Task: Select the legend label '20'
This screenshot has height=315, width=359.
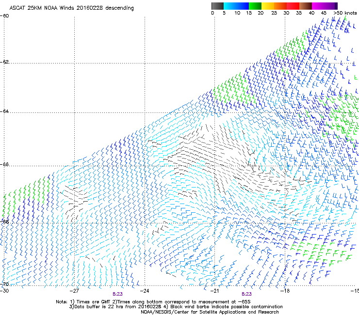Action: tap(261, 13)
